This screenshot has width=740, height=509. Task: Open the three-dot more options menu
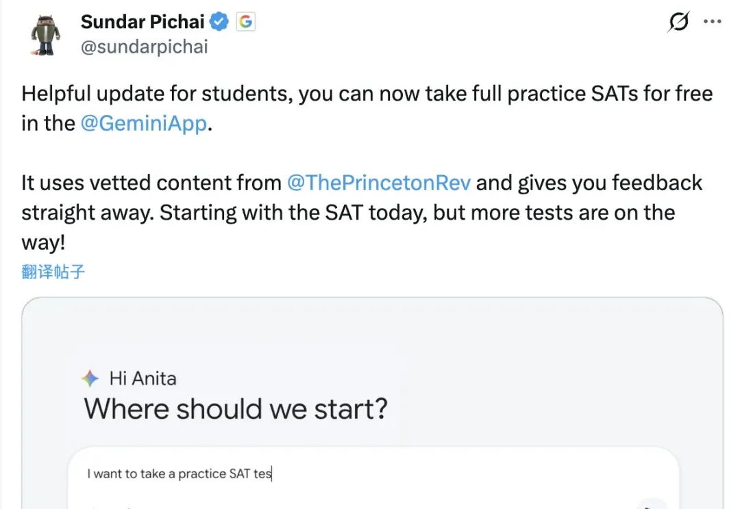713,22
